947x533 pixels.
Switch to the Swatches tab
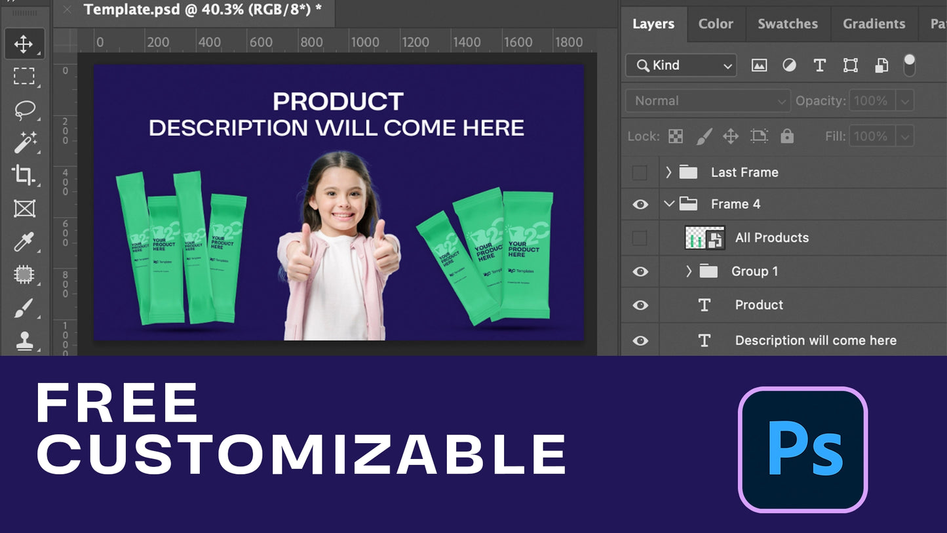pyautogui.click(x=787, y=24)
